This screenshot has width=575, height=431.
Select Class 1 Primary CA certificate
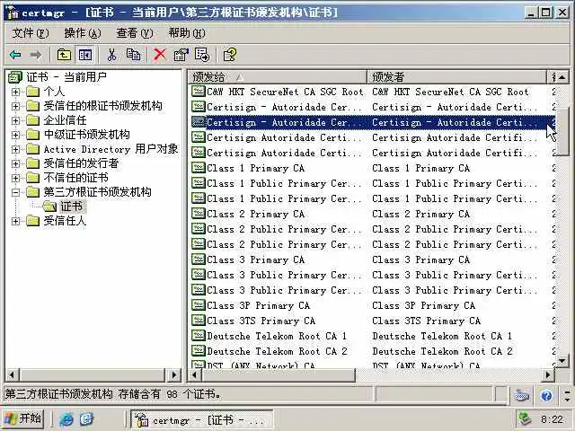255,168
